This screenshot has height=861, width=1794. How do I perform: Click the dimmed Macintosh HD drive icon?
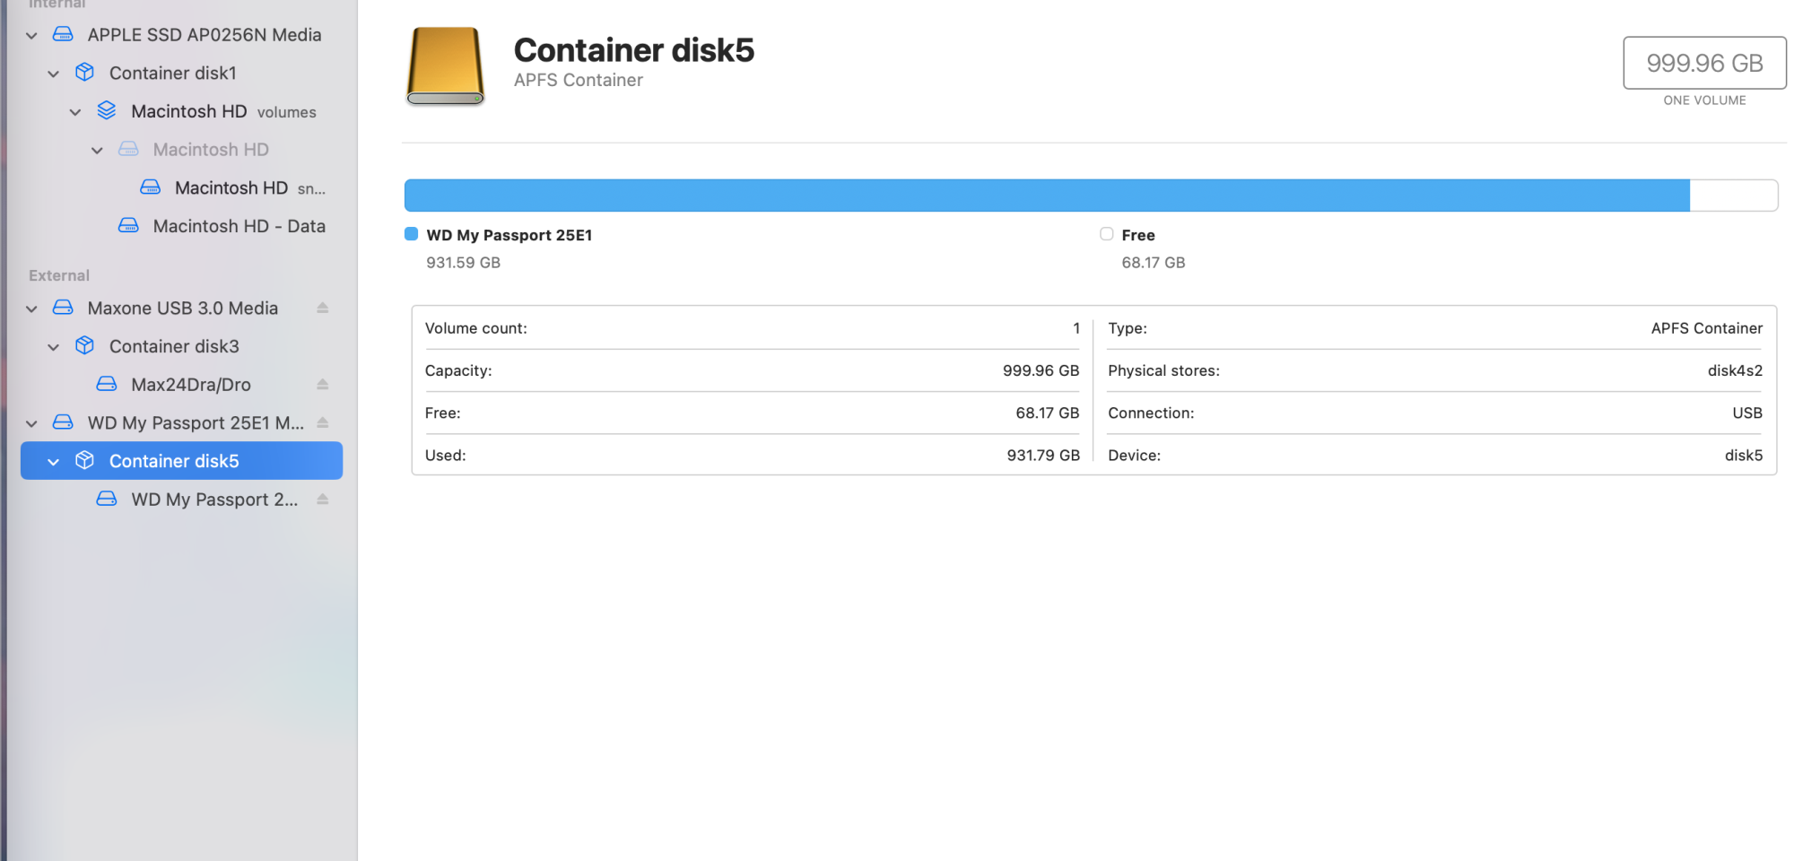click(128, 149)
